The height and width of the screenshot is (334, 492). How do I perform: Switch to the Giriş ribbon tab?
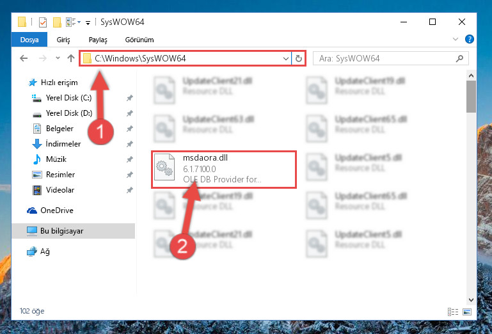pos(63,40)
